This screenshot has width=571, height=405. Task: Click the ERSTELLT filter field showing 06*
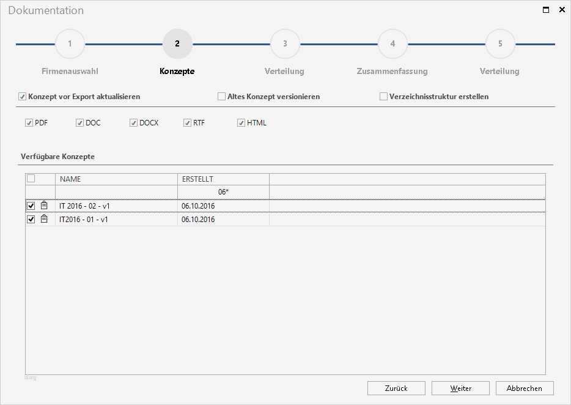(223, 192)
